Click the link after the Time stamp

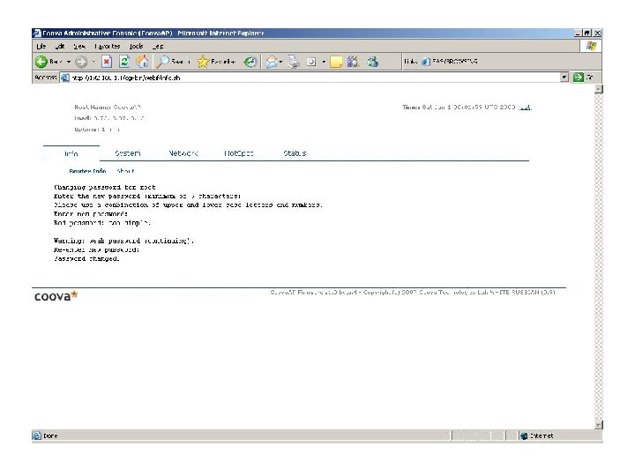pos(525,108)
